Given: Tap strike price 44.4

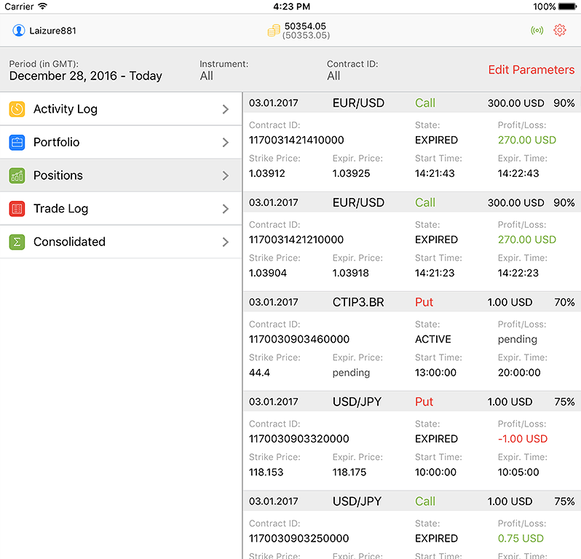Looking at the screenshot, I should click(259, 373).
